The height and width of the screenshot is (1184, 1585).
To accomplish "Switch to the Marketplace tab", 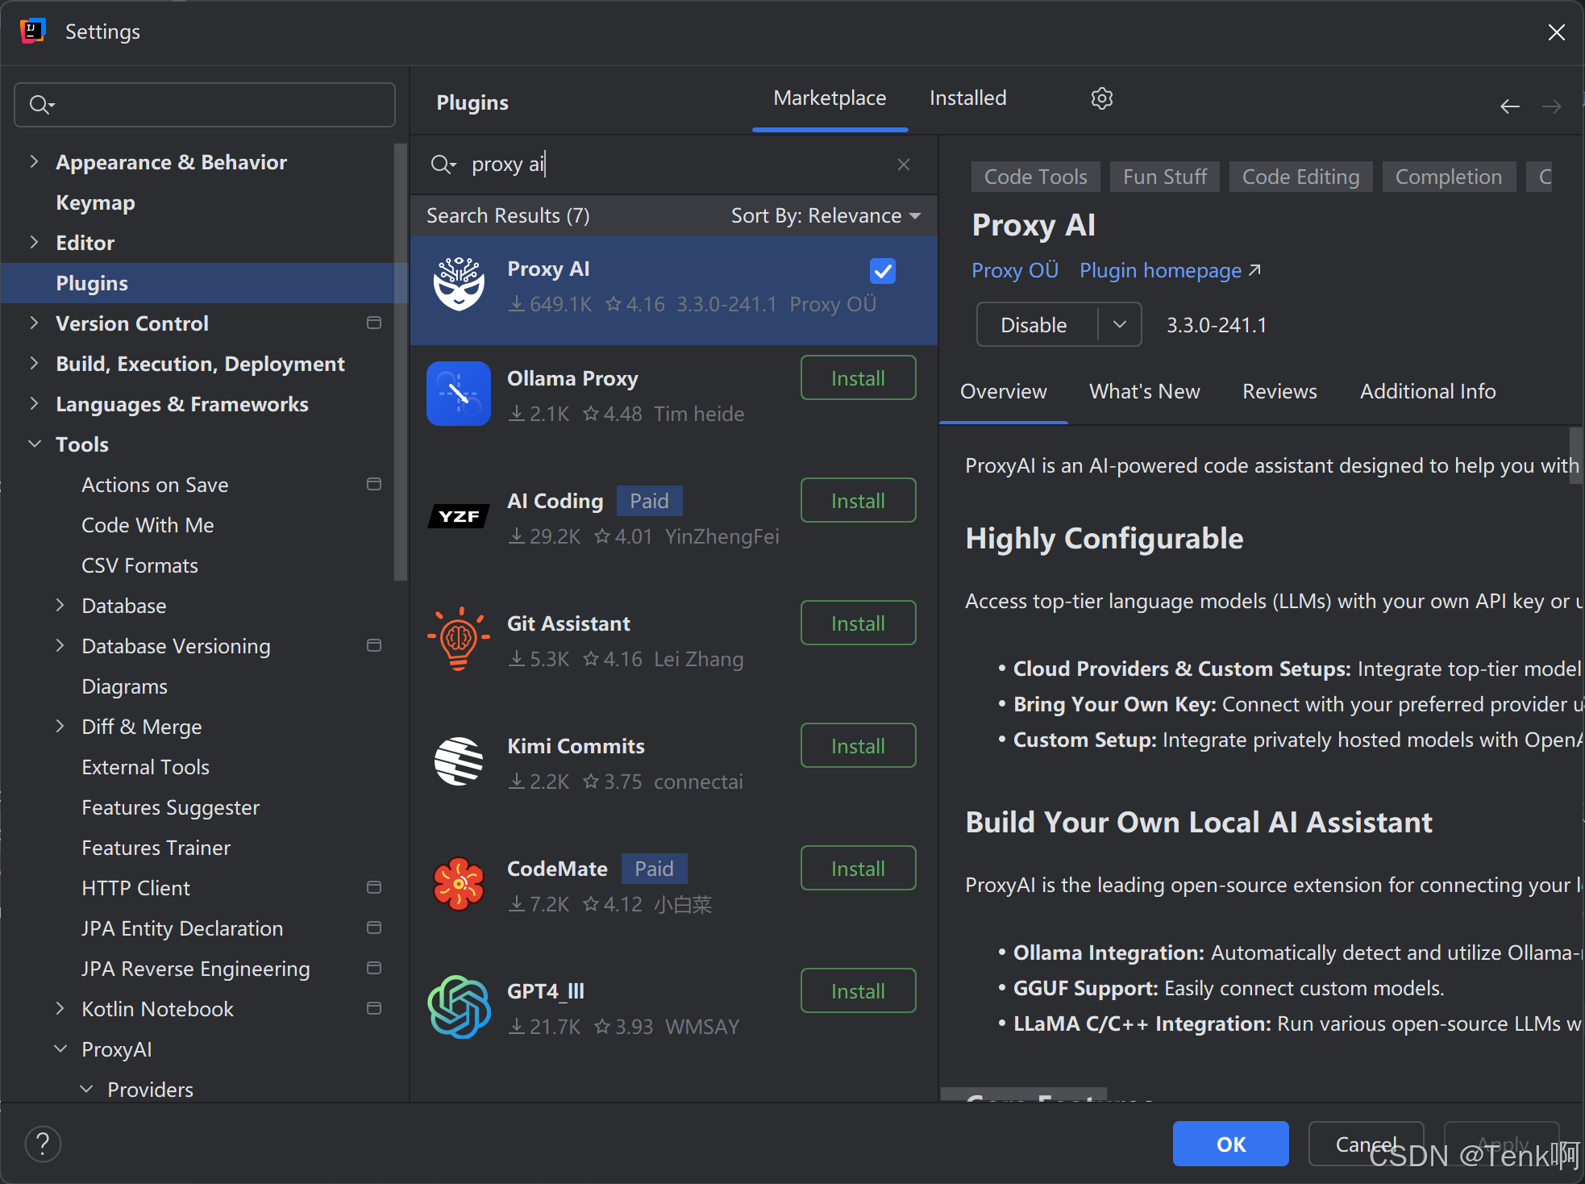I will pos(830,98).
